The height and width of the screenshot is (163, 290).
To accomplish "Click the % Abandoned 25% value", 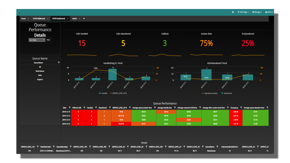I will point(248,43).
